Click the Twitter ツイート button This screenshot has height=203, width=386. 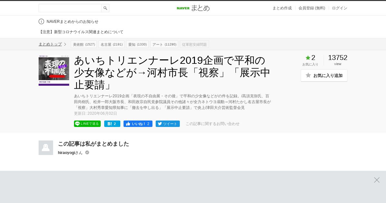168,124
